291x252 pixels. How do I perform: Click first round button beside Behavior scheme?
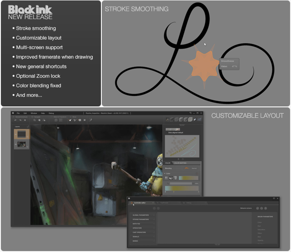click(257, 208)
